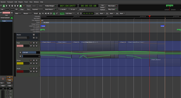
Task: Open the Session menu
Action: coord(3,2)
